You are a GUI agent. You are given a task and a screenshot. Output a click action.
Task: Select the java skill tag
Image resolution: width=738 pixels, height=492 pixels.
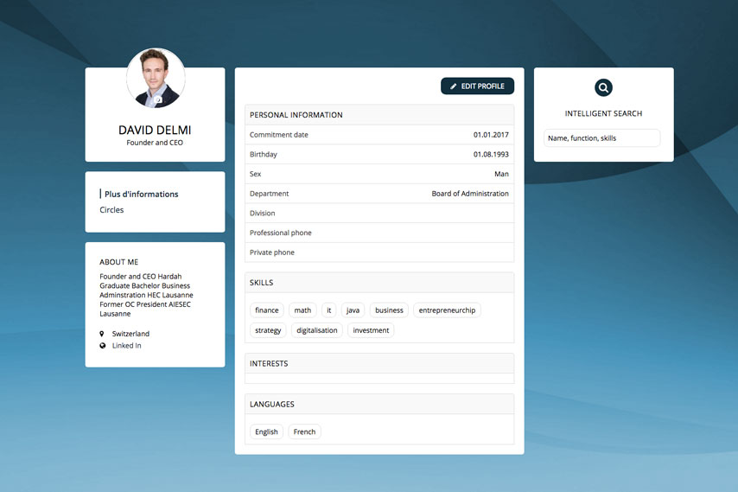coord(353,310)
